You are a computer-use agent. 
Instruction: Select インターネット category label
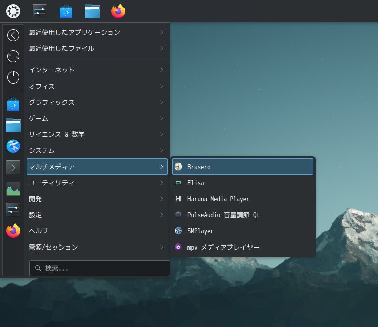coord(51,70)
